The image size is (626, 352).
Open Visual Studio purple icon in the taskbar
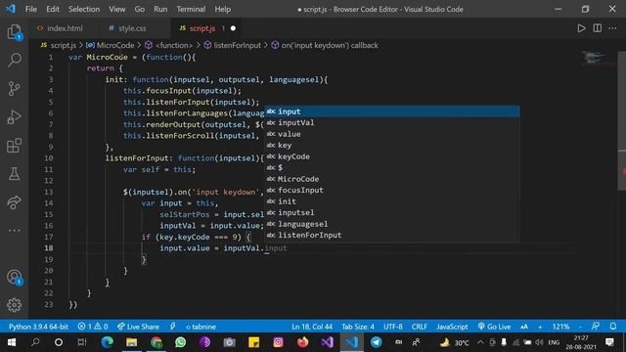[327, 342]
